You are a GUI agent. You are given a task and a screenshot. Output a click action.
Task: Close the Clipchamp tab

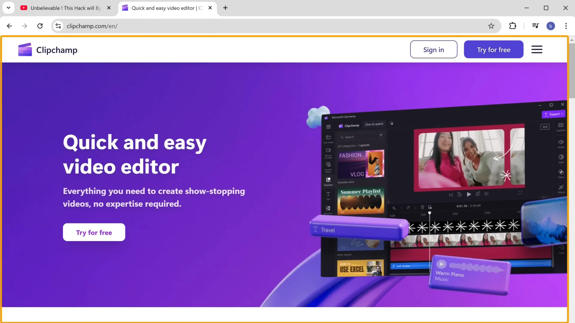coord(210,8)
